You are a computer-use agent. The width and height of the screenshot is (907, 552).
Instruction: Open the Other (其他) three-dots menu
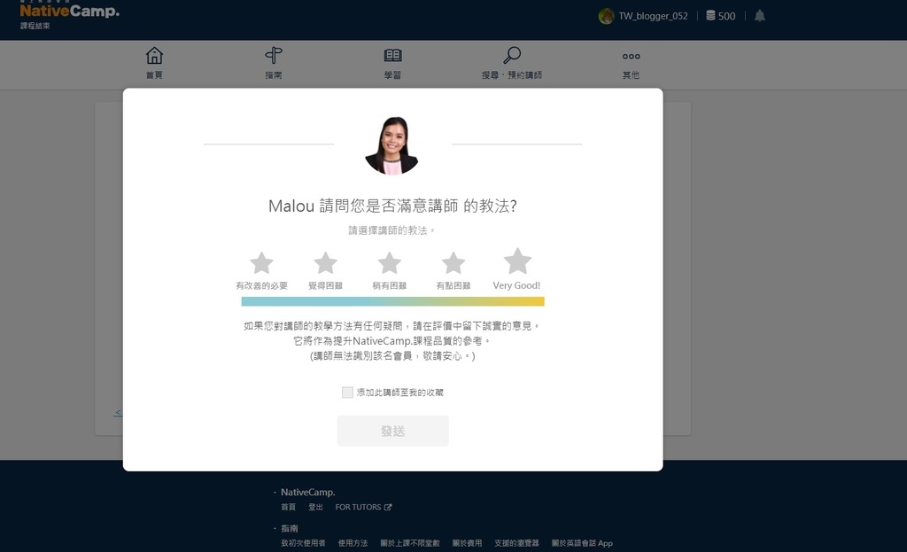[631, 56]
